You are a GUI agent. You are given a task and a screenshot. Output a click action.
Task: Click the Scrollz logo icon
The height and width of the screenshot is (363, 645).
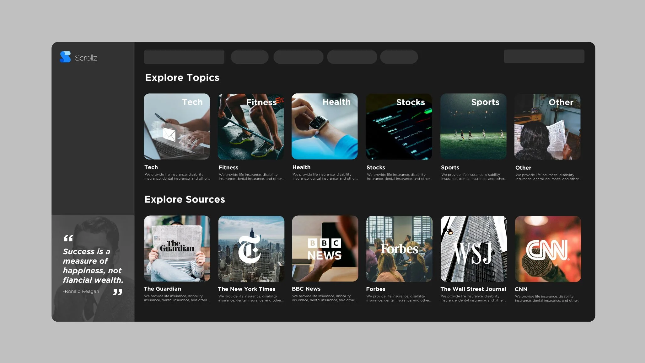point(65,57)
